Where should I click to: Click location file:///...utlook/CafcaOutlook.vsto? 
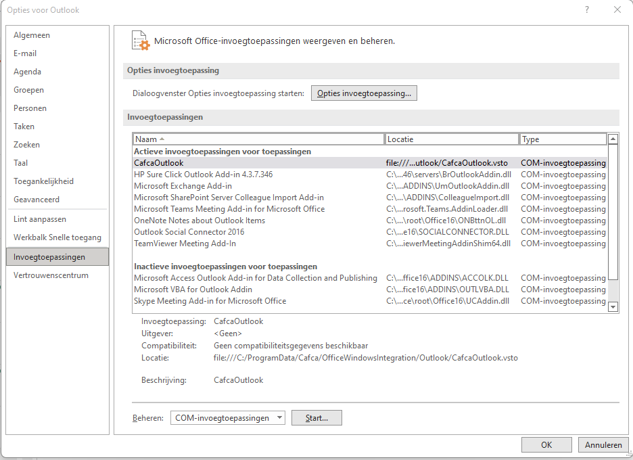447,163
